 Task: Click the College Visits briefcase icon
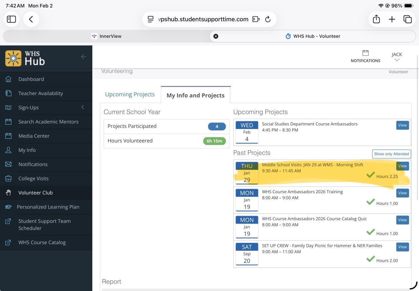click(x=9, y=179)
